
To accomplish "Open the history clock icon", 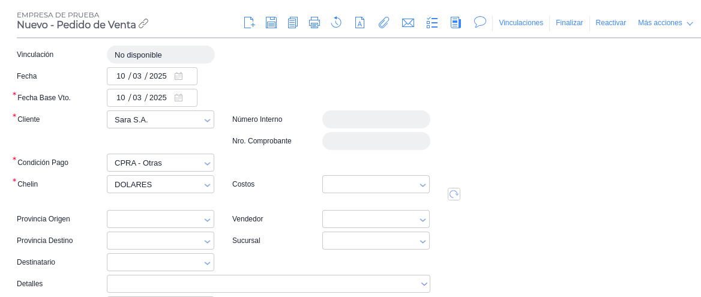I will click(x=336, y=22).
